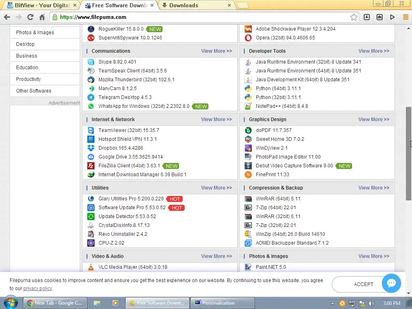Click the Dropbox icon
The image size is (412, 309).
tap(91, 148)
